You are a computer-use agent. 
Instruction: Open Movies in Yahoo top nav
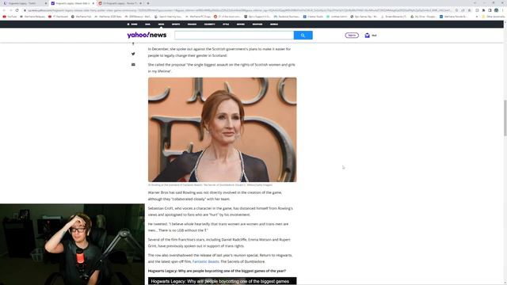(x=241, y=25)
